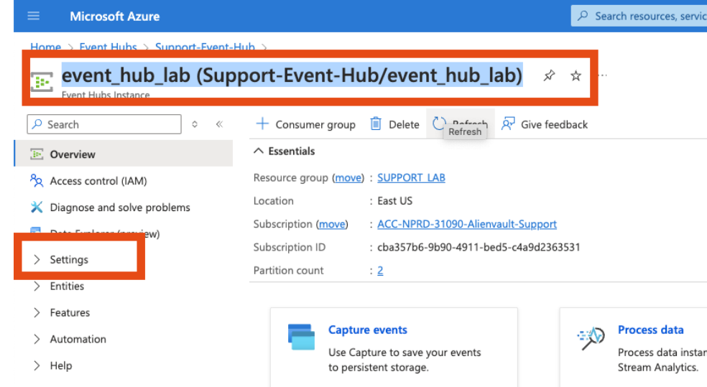Click move link next to Resource group
The image size is (707, 387).
[x=348, y=178]
